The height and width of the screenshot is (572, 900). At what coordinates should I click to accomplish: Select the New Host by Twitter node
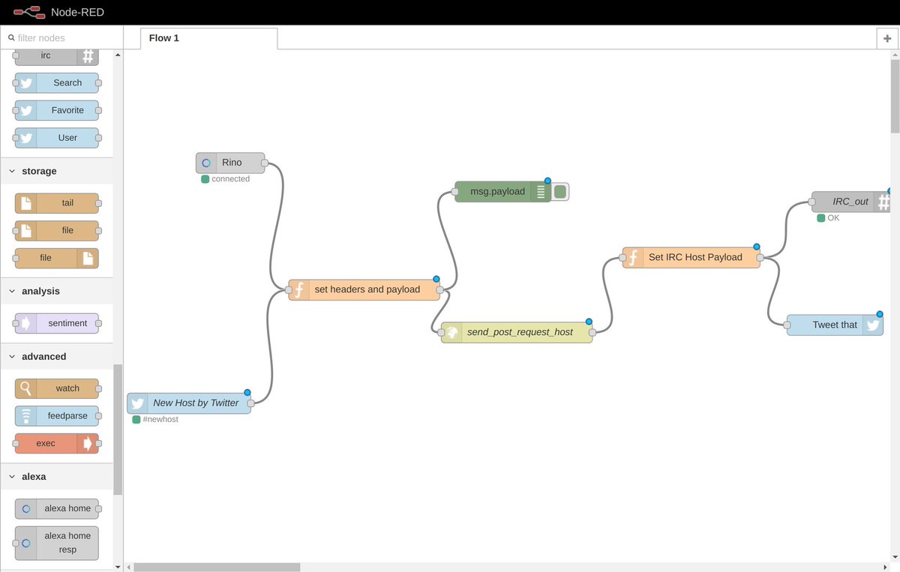coord(189,403)
